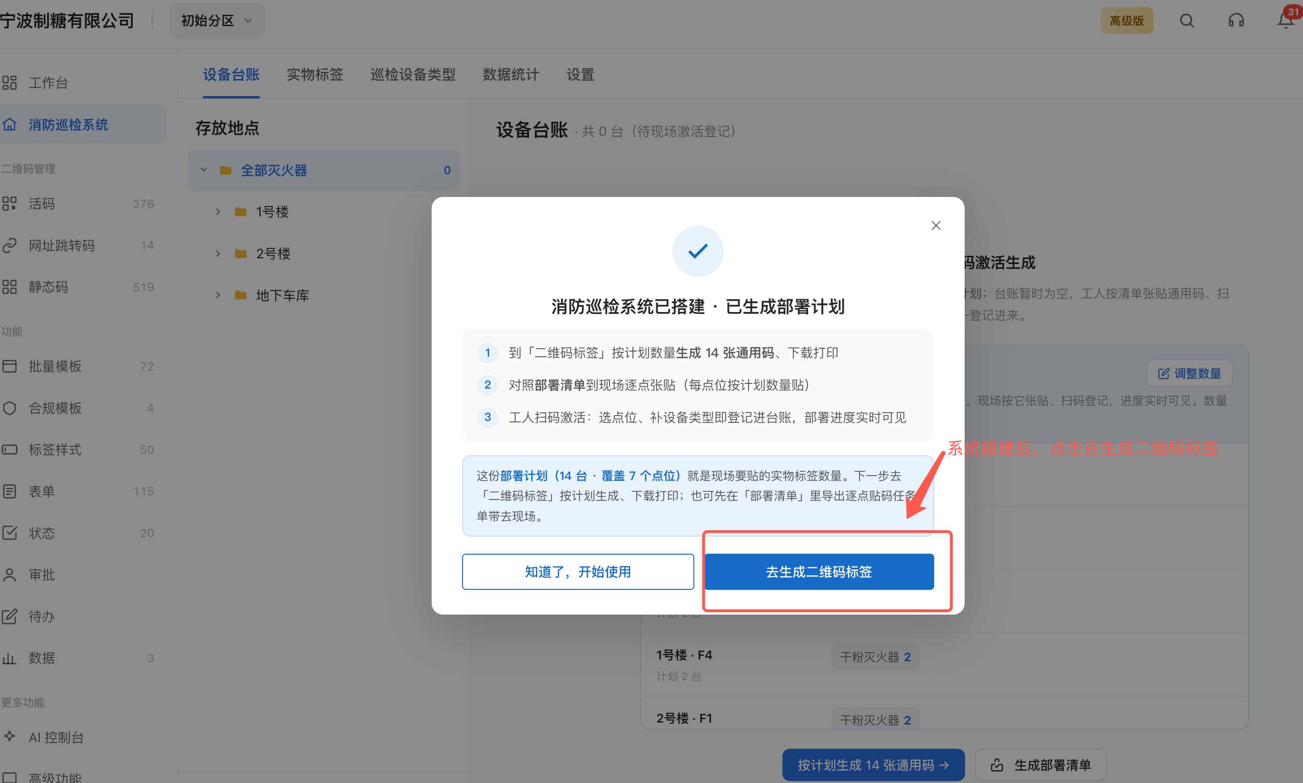The height and width of the screenshot is (783, 1303).
Task: Switch to the 实物标签 tab
Action: click(315, 75)
